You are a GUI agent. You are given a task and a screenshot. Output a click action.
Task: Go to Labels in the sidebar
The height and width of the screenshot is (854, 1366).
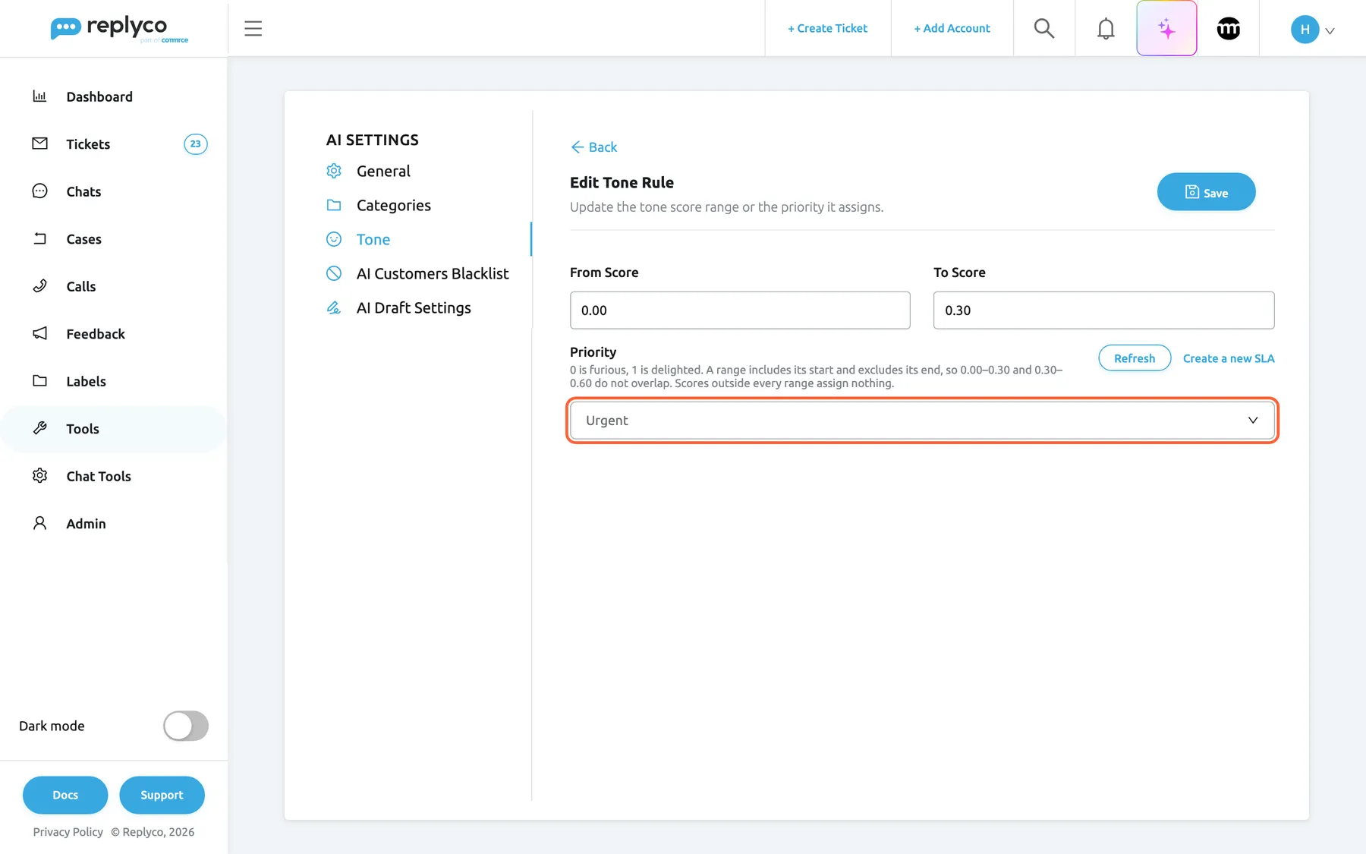click(x=86, y=381)
